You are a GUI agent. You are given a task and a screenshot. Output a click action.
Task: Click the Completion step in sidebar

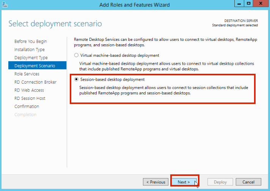tap(25, 115)
